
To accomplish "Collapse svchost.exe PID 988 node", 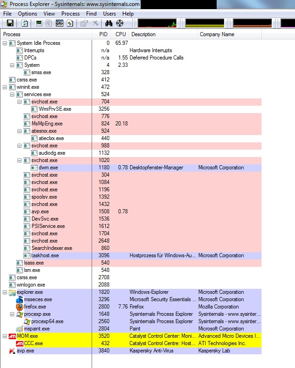I will [x=20, y=146].
